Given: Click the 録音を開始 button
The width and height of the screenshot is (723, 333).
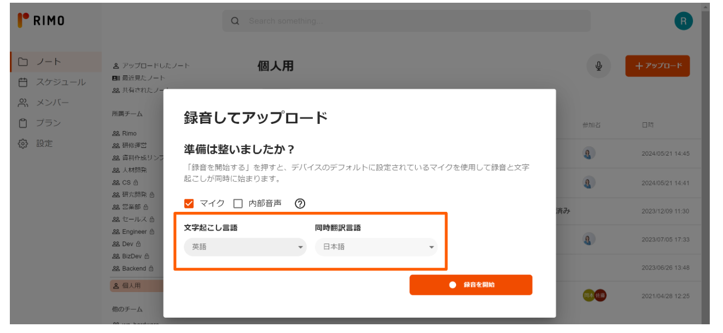Looking at the screenshot, I should pyautogui.click(x=471, y=284).
